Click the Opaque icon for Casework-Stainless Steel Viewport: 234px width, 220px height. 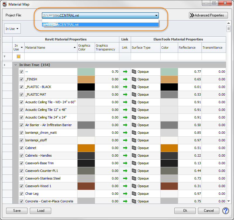[x=135, y=178]
